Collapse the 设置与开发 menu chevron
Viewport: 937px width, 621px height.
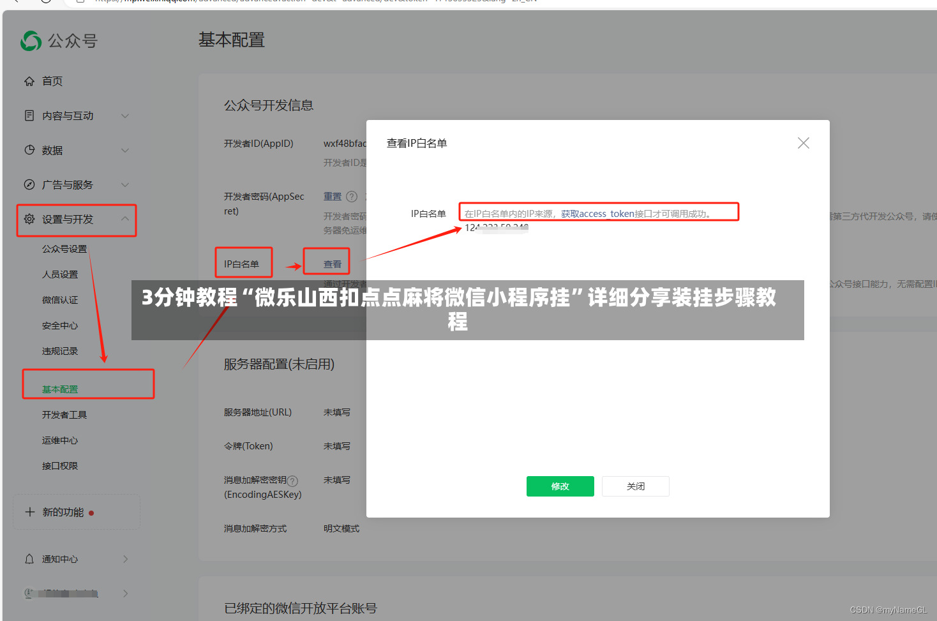point(125,219)
